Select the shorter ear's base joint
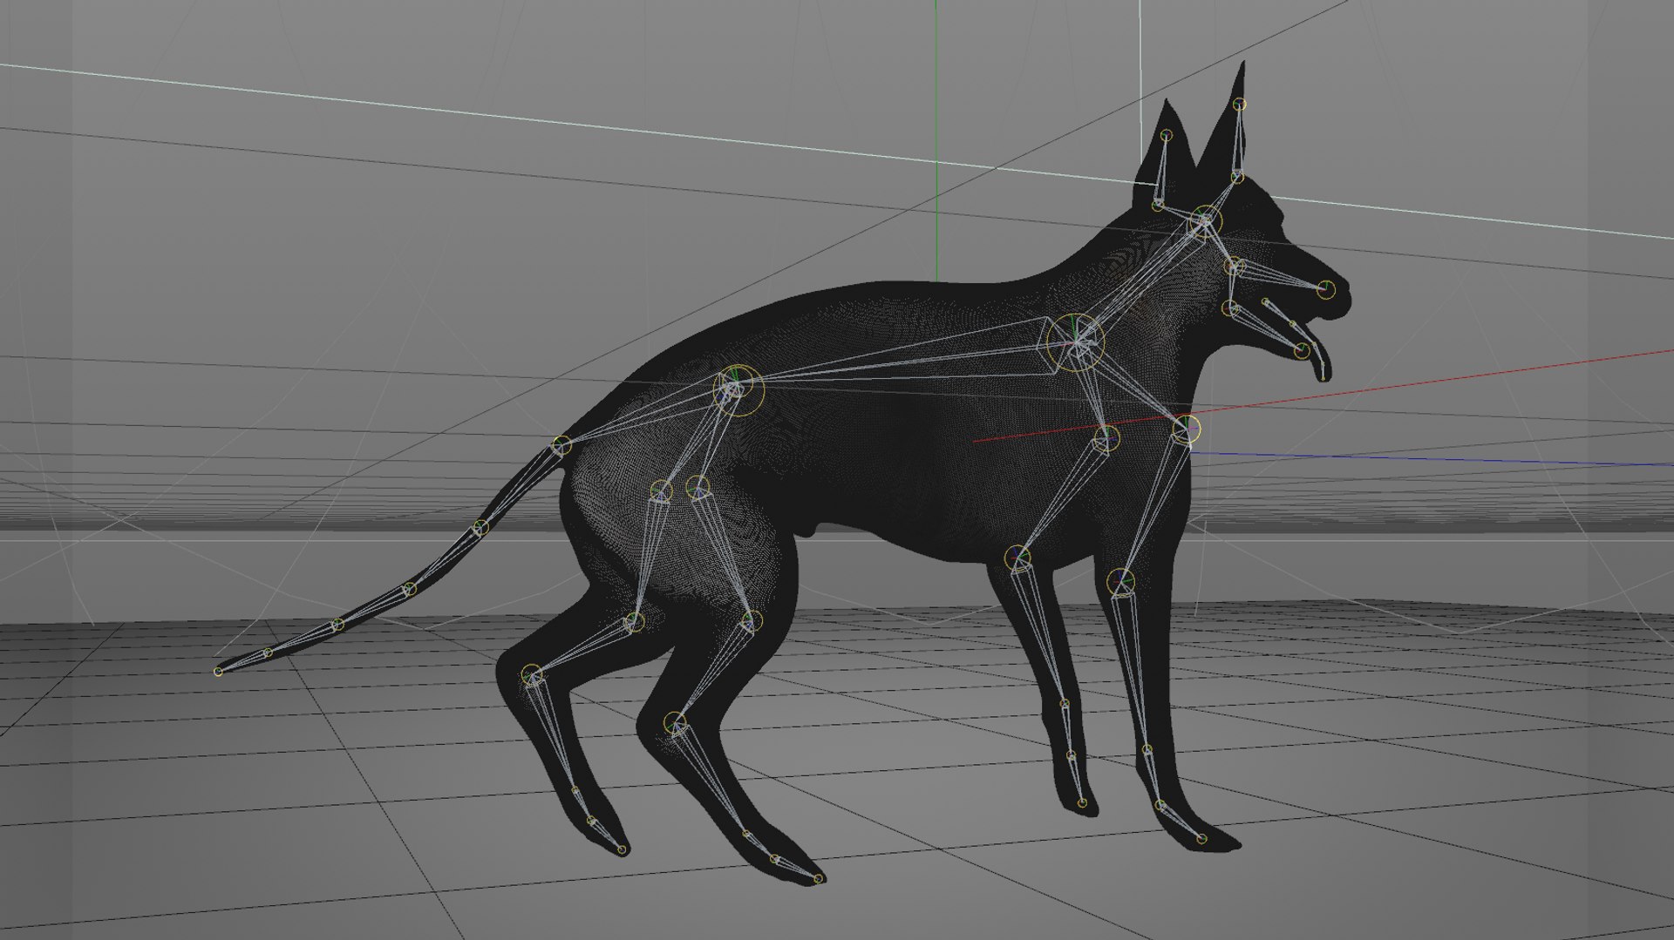 tap(1157, 206)
